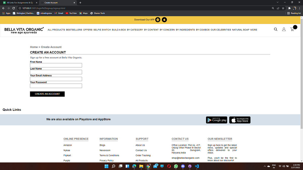Open the system tray hidden icons arrow

click(265, 166)
